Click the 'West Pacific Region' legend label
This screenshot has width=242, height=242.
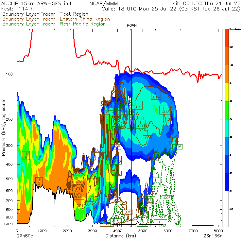pos(83,24)
